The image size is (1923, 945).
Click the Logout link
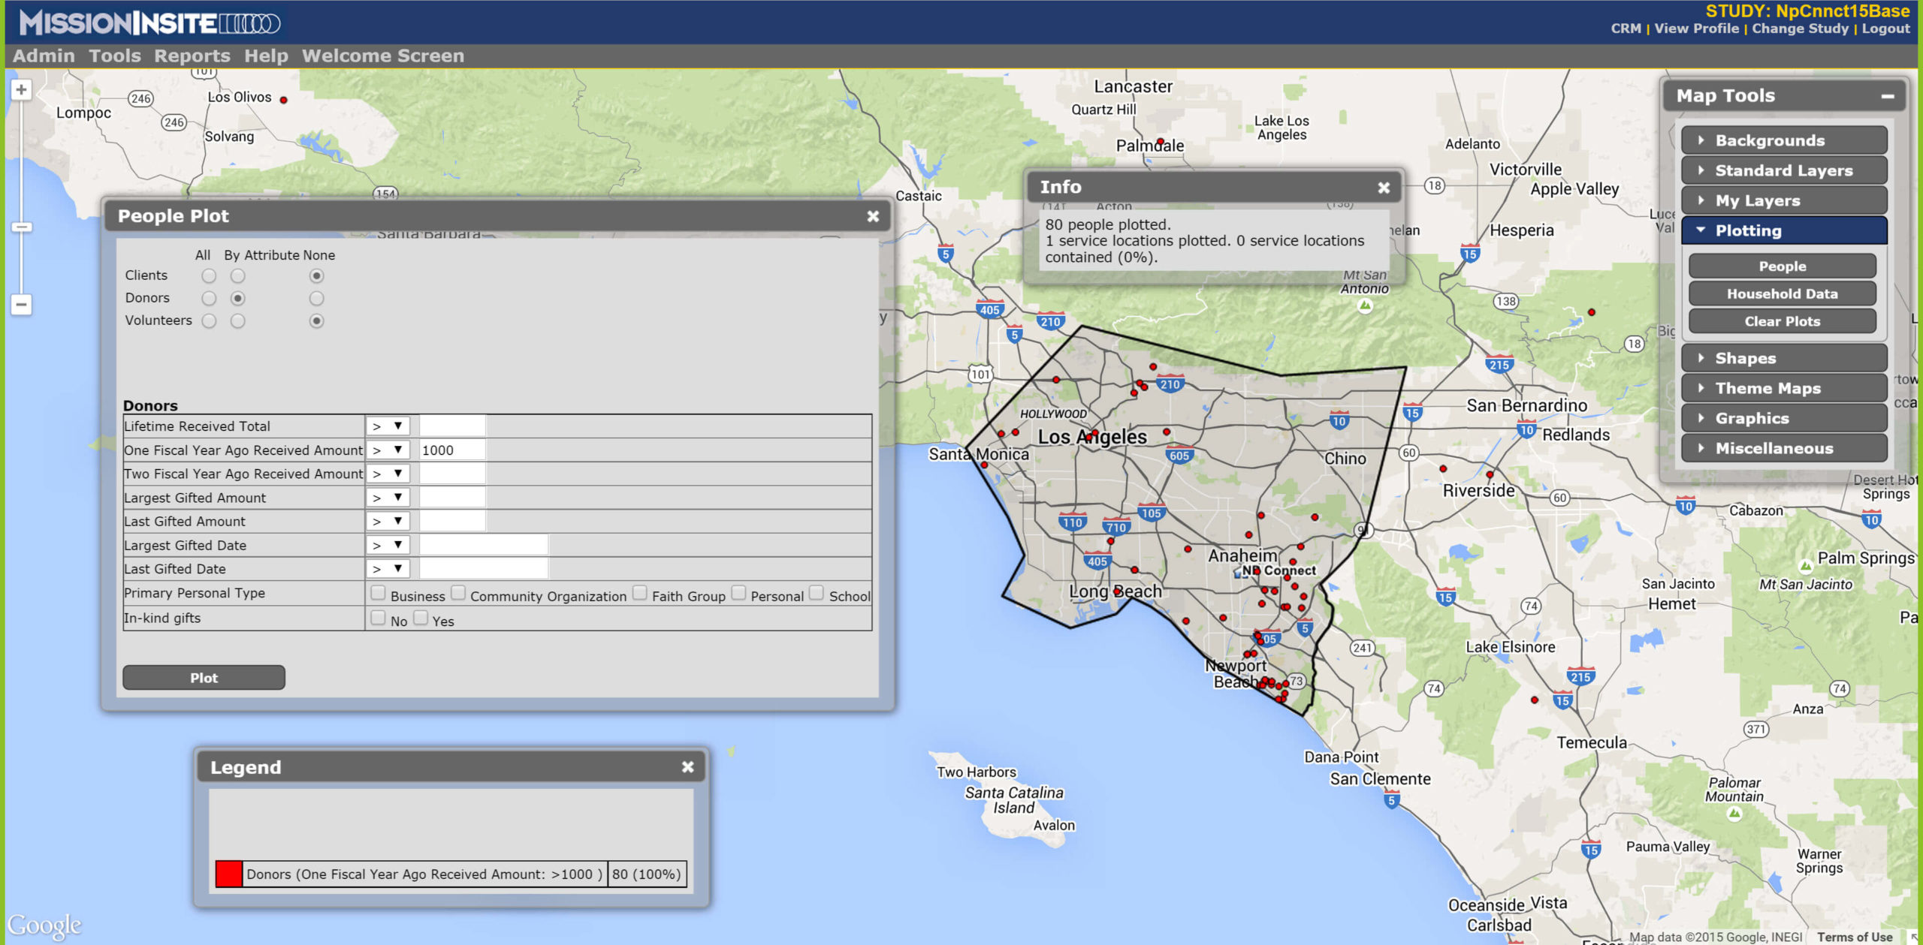click(1885, 29)
